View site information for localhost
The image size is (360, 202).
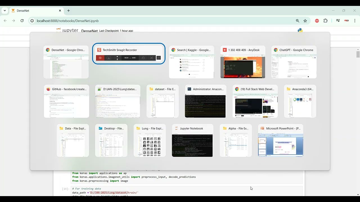[x=32, y=21]
